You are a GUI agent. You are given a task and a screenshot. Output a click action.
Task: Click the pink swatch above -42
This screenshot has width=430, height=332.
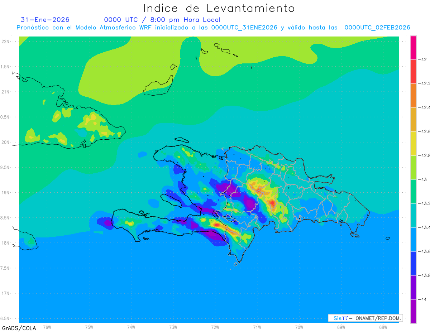pyautogui.click(x=413, y=47)
